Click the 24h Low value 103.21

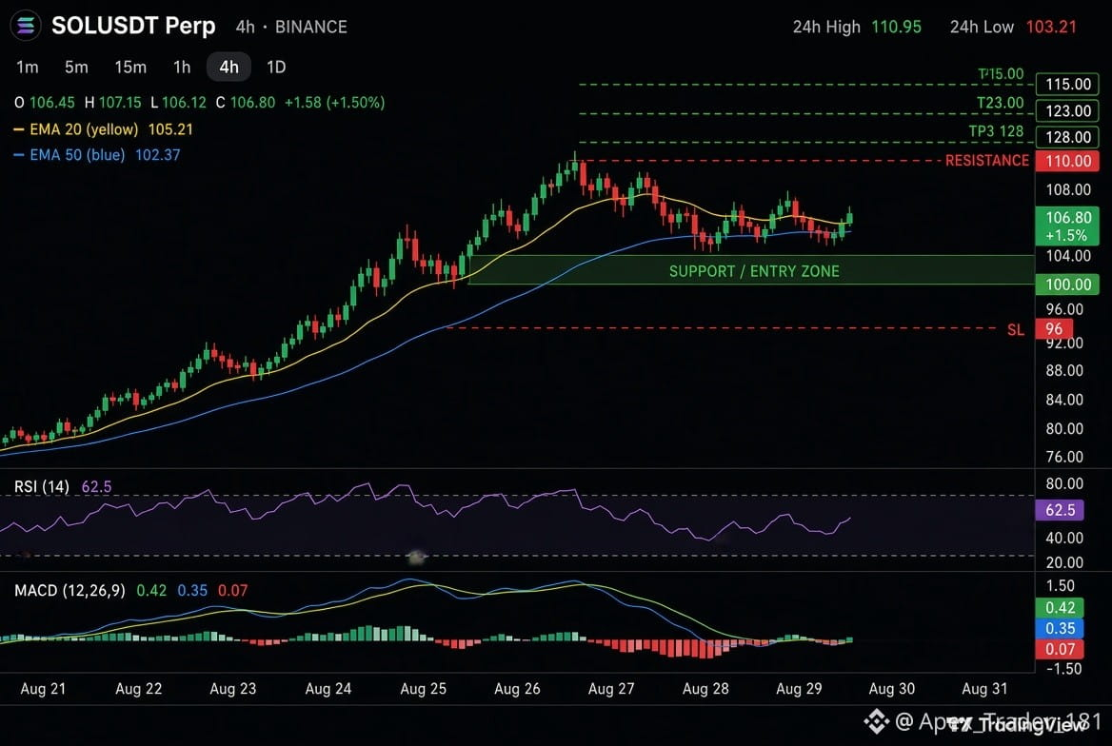[x=1051, y=27]
